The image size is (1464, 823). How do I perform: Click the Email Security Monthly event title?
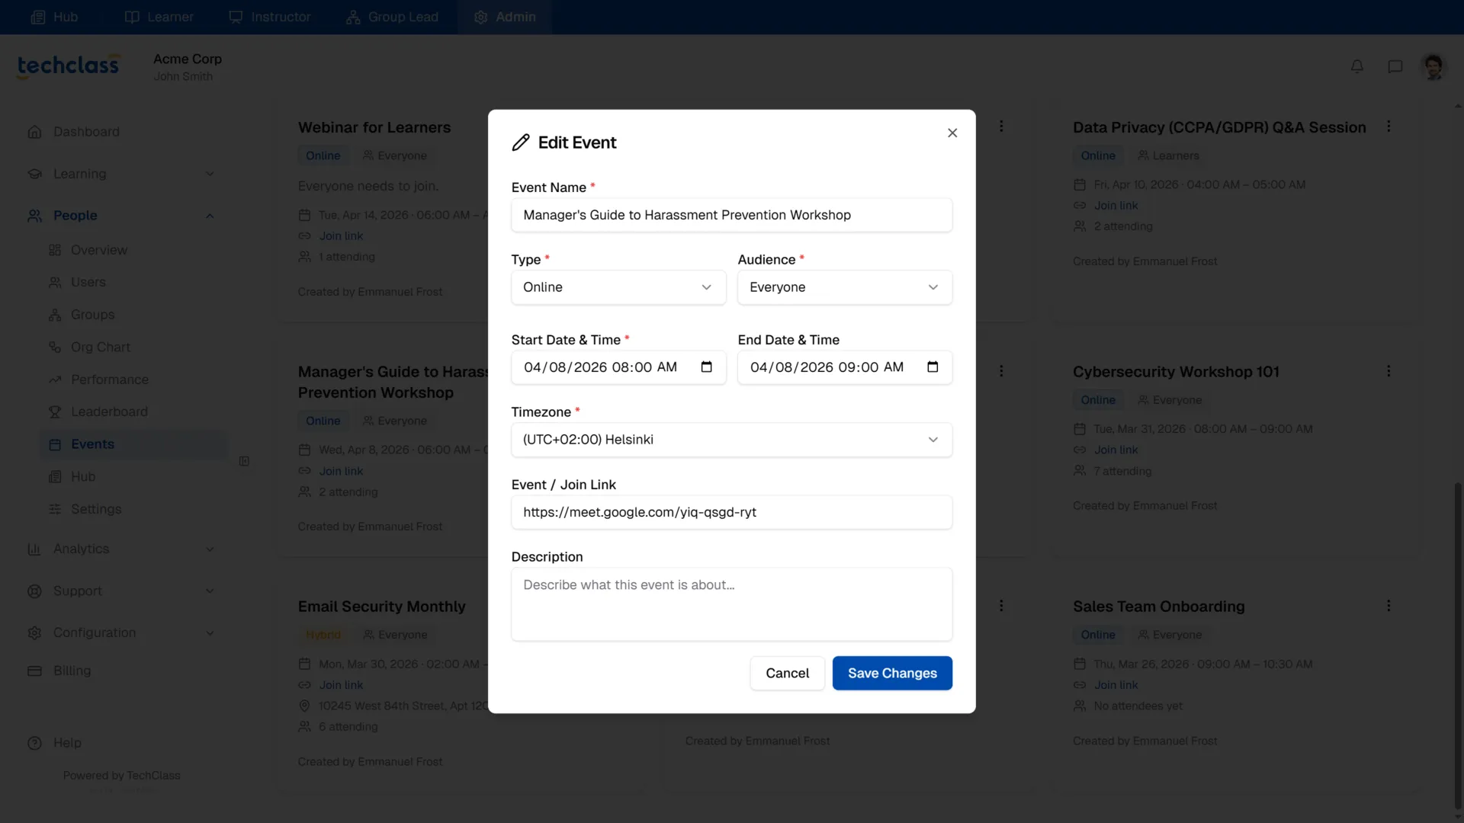point(381,607)
